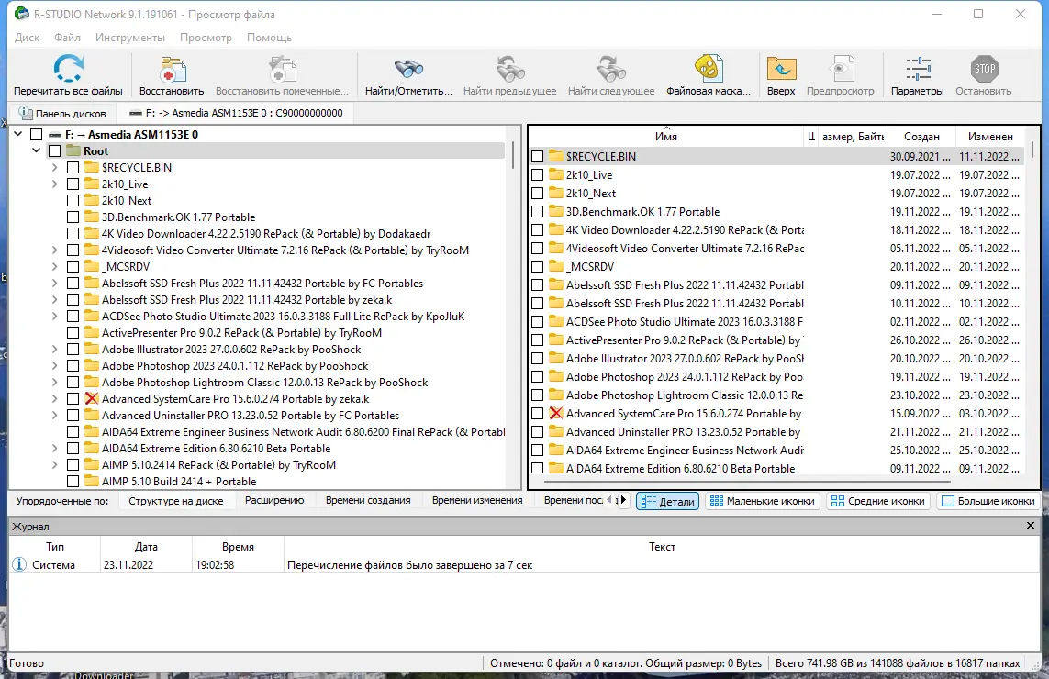Click the file list horizontal scrollbar
The width and height of the screenshot is (1049, 679).
[x=747, y=480]
